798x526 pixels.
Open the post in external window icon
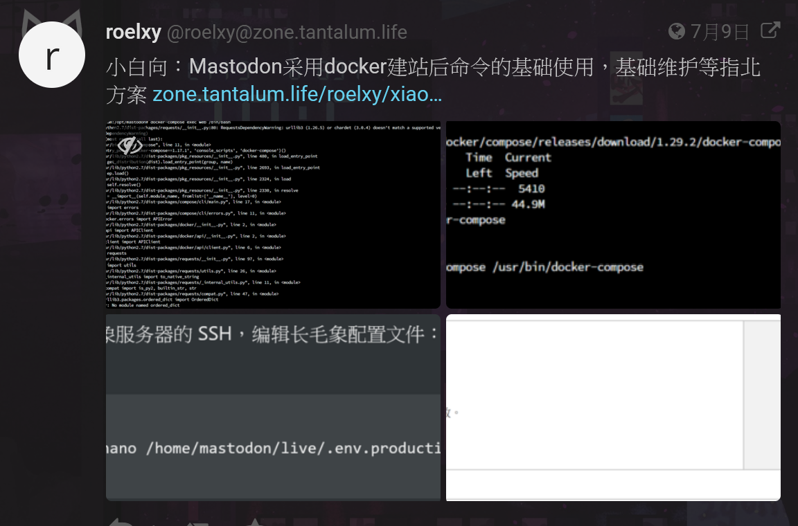coord(770,30)
